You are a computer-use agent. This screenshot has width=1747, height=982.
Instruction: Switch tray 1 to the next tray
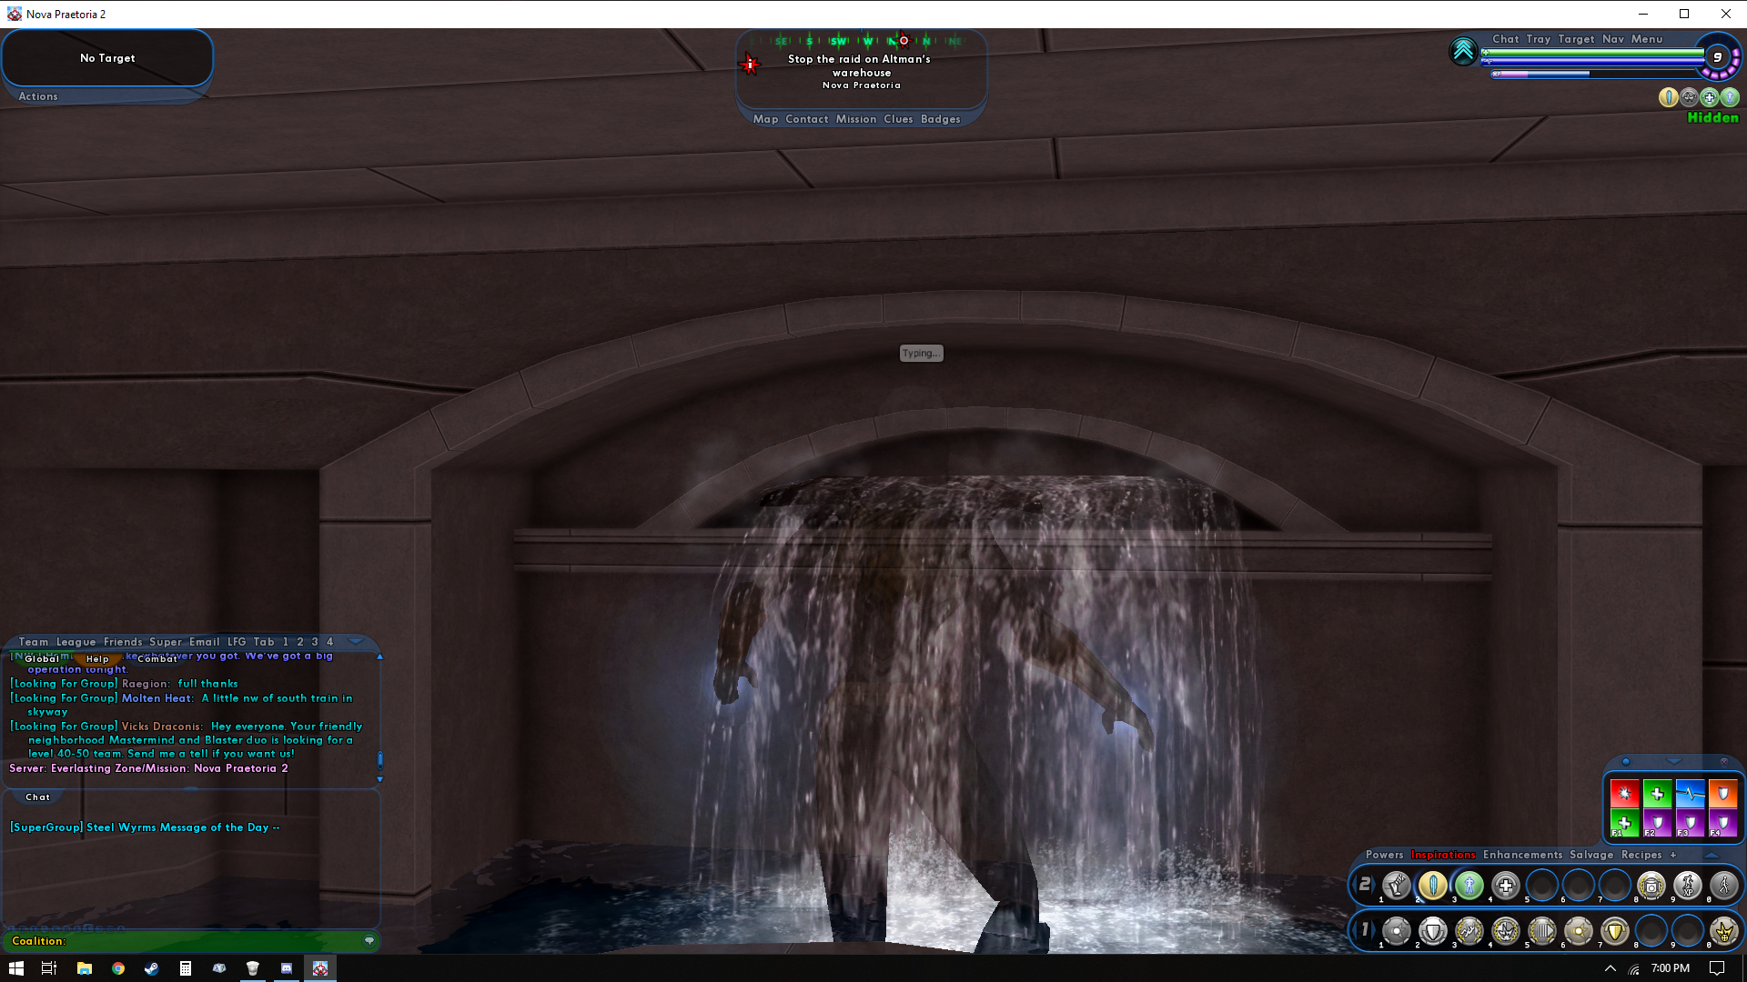[1373, 930]
